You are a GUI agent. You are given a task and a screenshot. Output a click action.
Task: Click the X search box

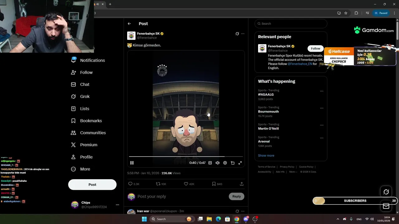pos(291,24)
